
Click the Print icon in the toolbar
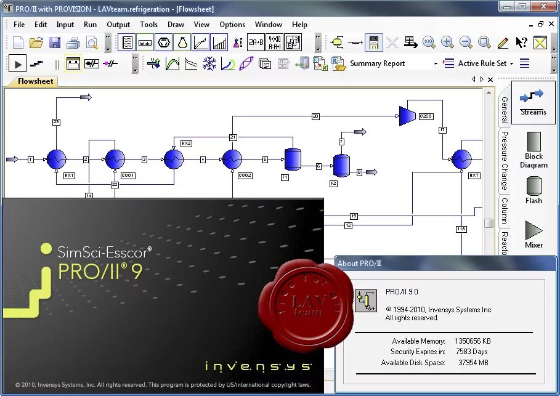click(x=73, y=42)
